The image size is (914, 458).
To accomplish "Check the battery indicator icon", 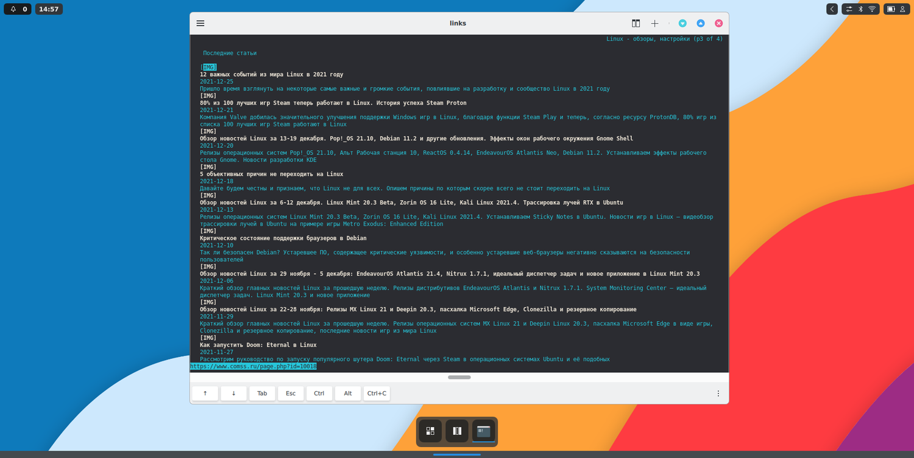I will (890, 9).
